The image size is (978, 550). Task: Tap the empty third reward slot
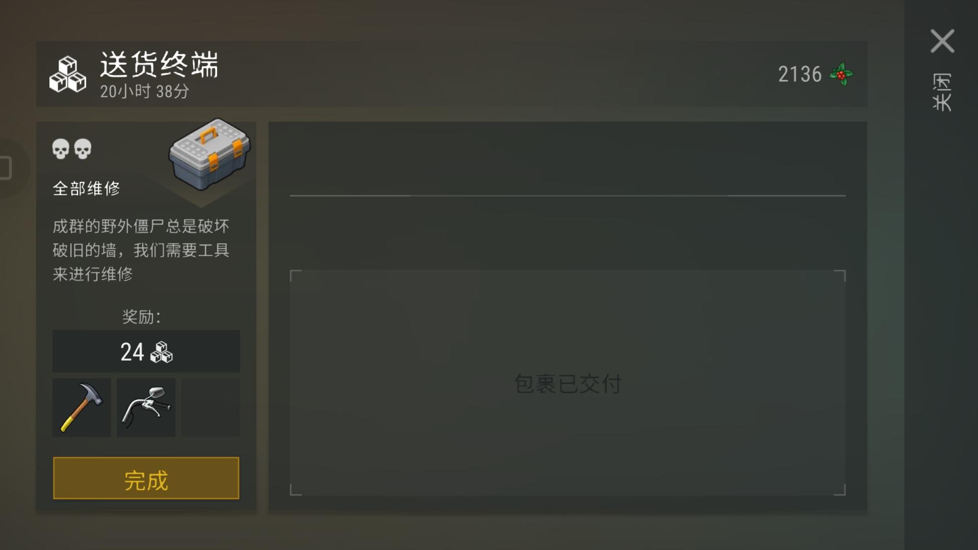[x=210, y=407]
